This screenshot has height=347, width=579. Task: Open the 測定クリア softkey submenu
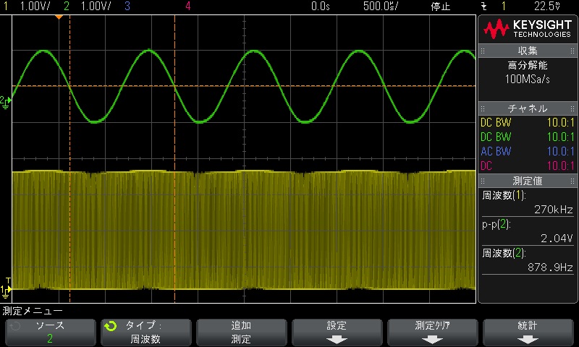click(433, 332)
